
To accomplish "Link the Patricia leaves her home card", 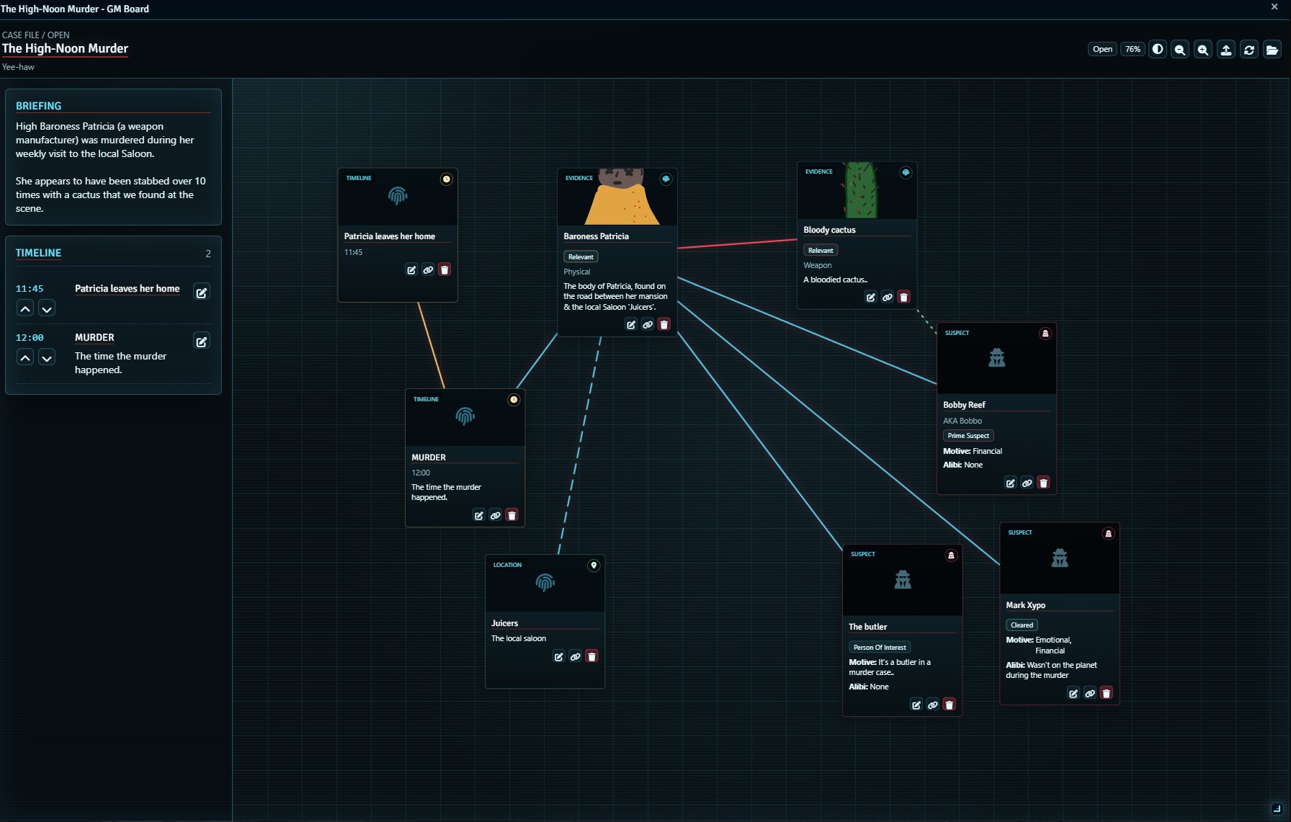I will click(428, 269).
